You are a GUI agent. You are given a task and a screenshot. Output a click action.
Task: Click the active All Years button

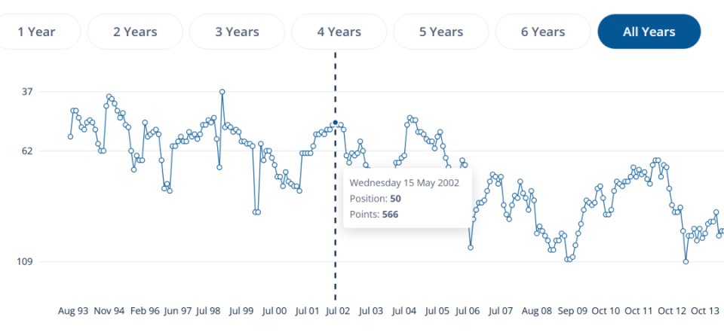click(x=649, y=32)
